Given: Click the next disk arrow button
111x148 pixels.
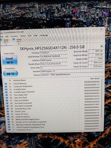Looking at the screenshot, I should 102,46.
